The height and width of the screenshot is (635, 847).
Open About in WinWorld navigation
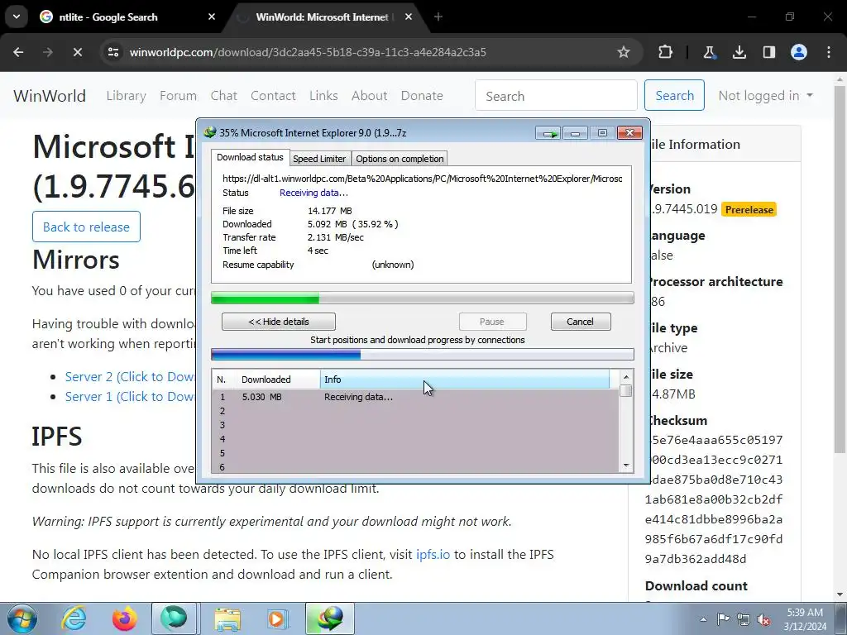[370, 96]
